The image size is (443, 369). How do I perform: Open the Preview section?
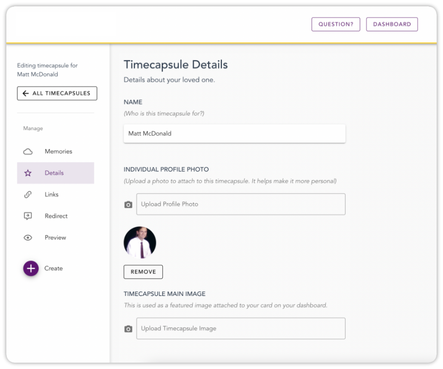tap(55, 238)
